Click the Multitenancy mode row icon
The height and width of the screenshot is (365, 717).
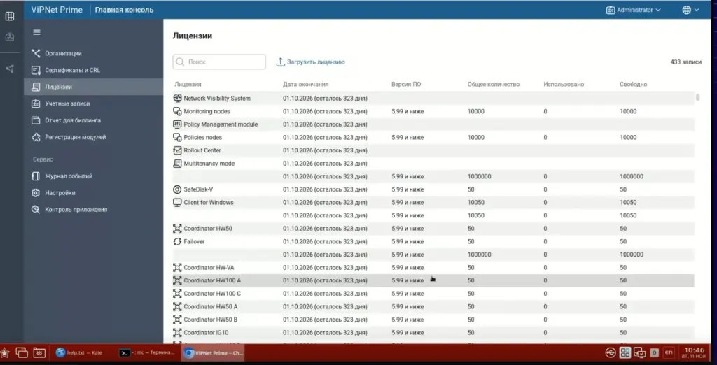point(177,163)
